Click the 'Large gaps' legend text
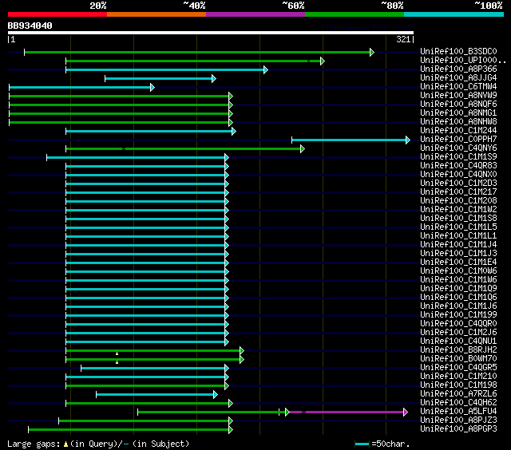The width and height of the screenshot is (511, 450). [x=34, y=444]
